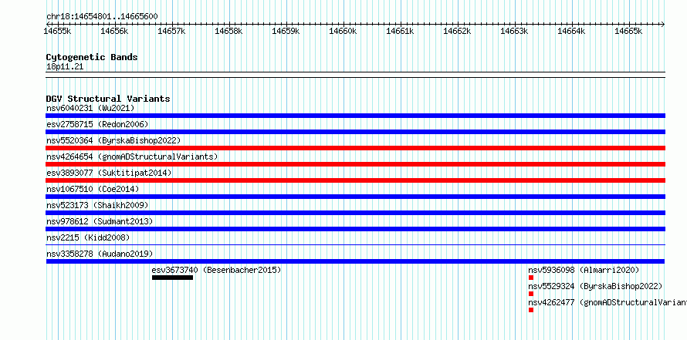Open the nsv978612 (Sudmant2013) label

tap(100, 221)
